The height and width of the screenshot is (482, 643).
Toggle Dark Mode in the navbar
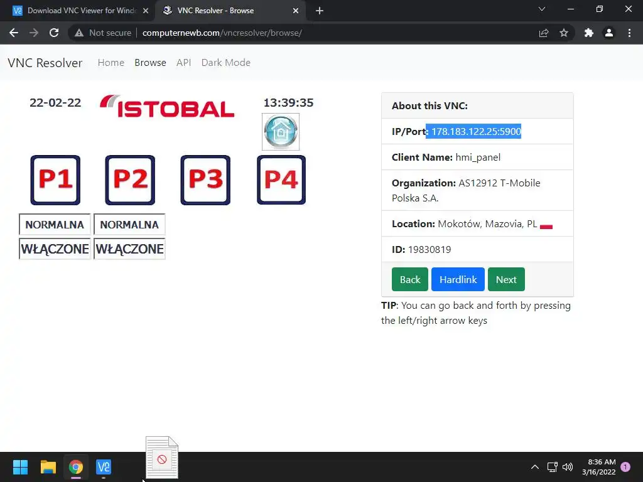pyautogui.click(x=226, y=63)
